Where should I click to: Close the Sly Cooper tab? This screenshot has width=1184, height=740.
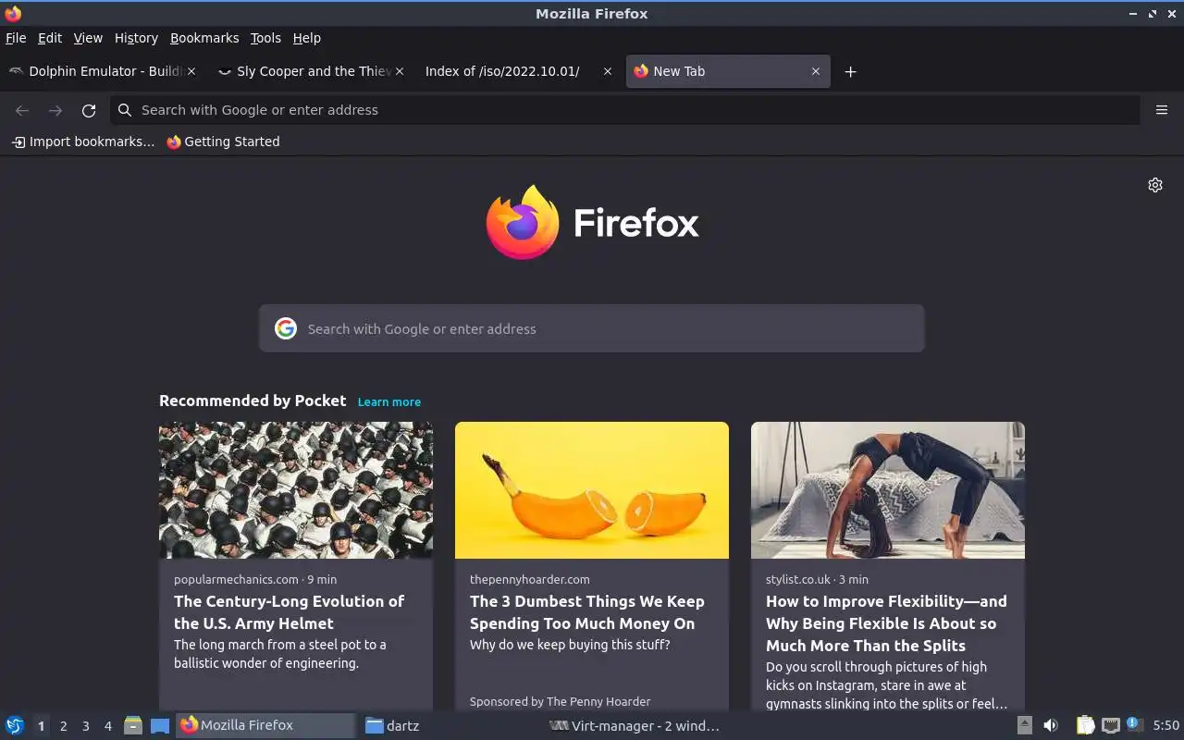pos(400,71)
